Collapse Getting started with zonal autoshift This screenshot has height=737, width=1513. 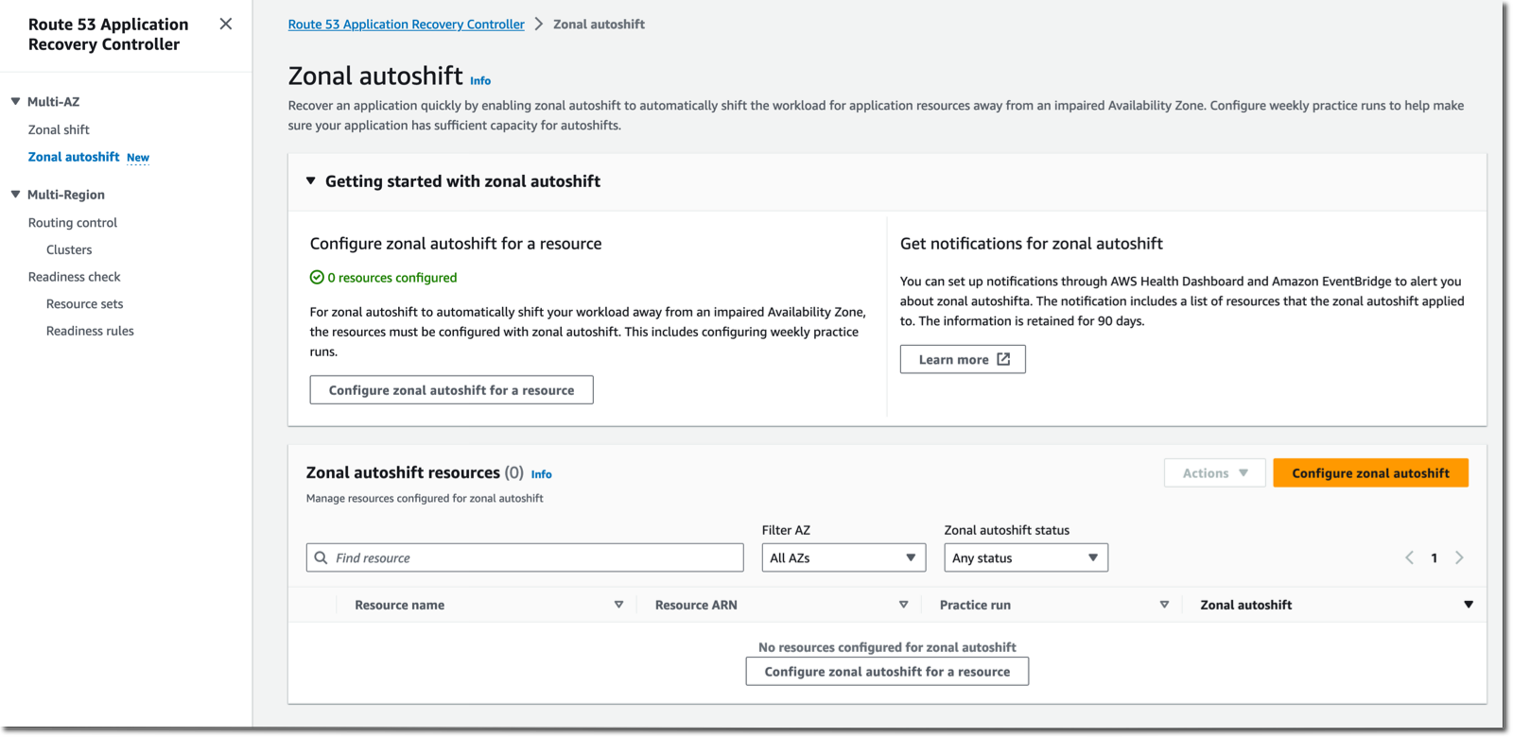(x=310, y=180)
